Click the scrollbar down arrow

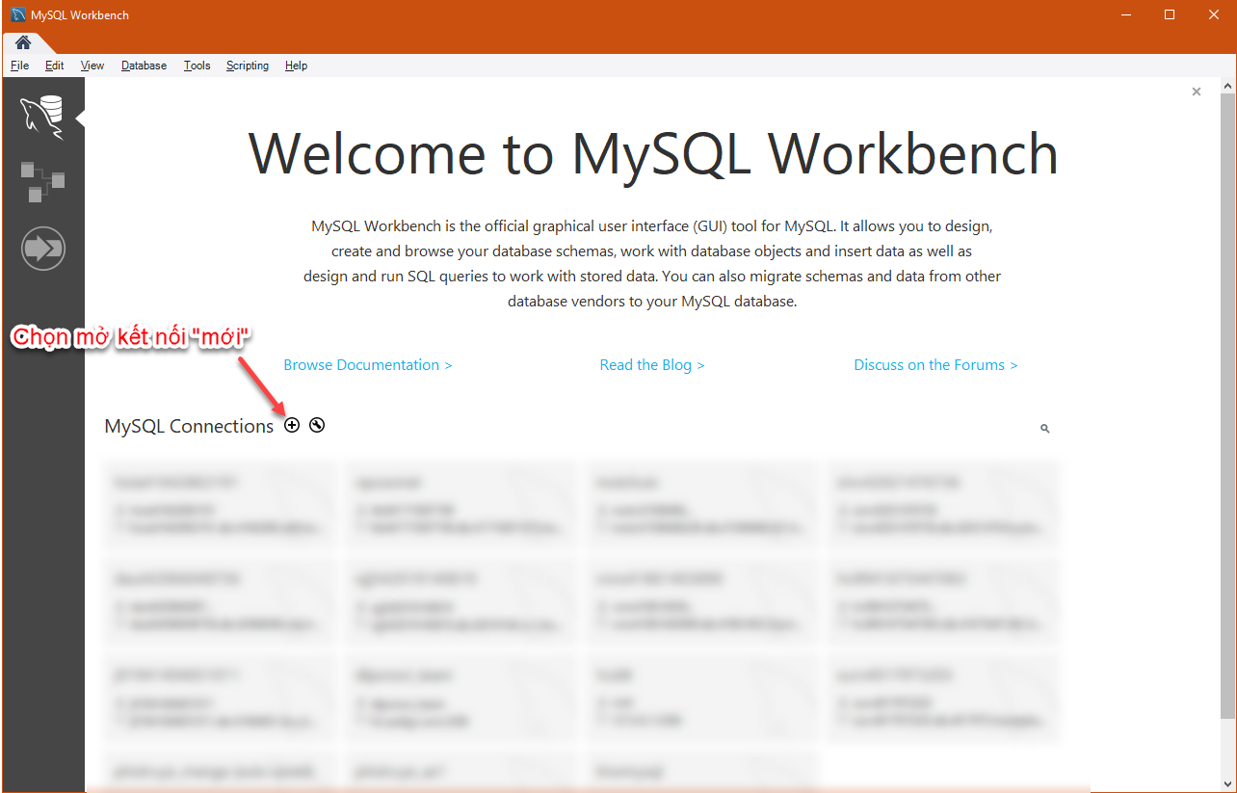1227,782
